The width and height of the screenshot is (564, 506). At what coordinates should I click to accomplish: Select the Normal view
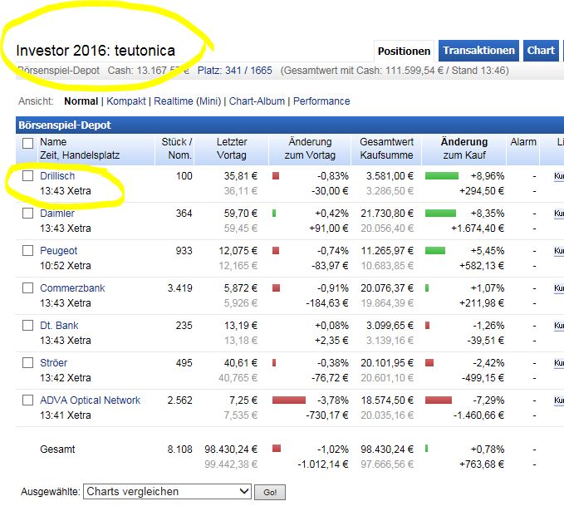[x=81, y=101]
